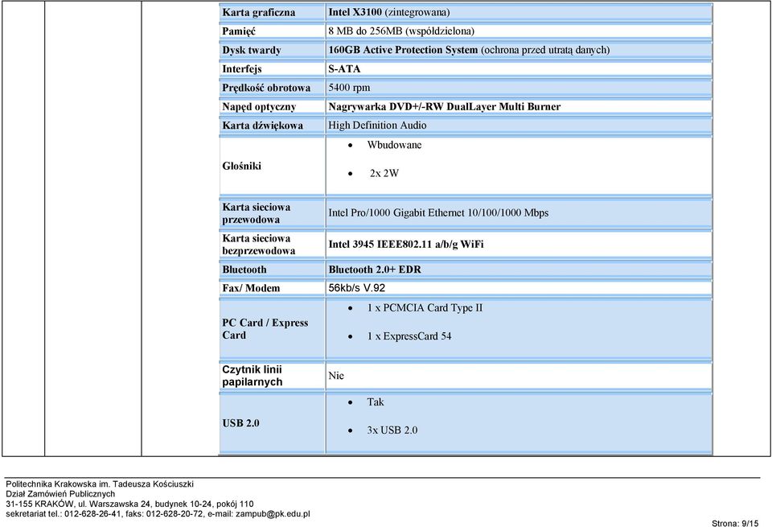This screenshot has height=527, width=772.
Task: Click the '3x USB 2.0' bullet item
Action: (392, 430)
